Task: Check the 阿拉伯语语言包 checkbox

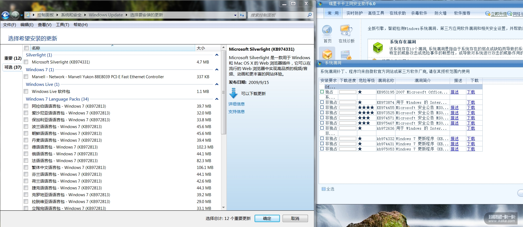Action: pos(26,106)
